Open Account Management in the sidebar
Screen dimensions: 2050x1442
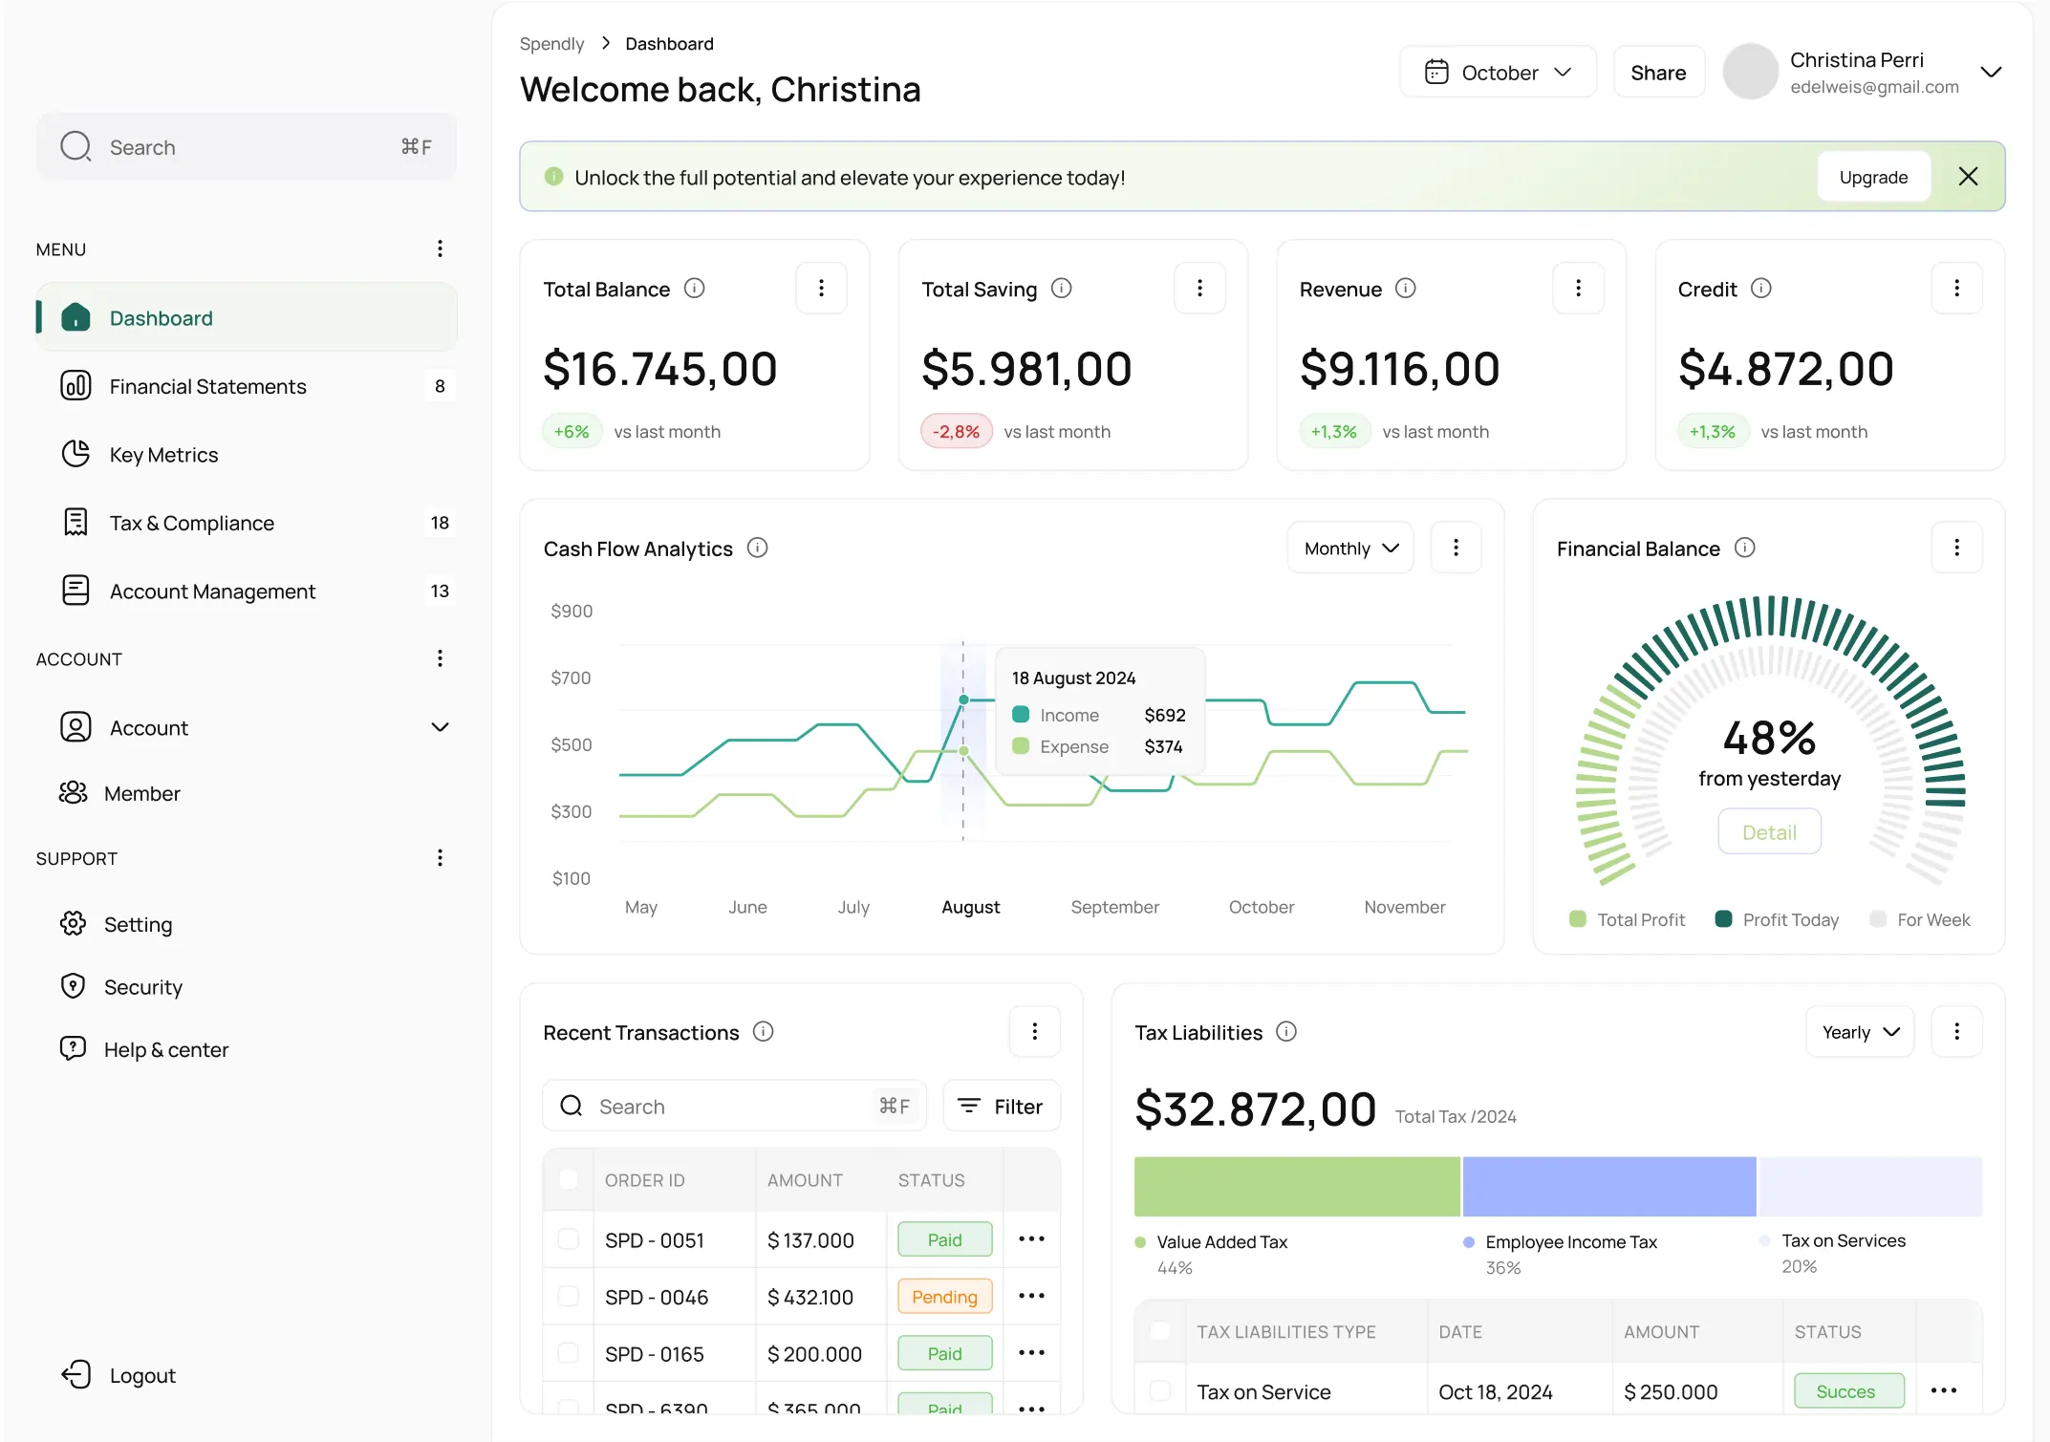(x=212, y=592)
